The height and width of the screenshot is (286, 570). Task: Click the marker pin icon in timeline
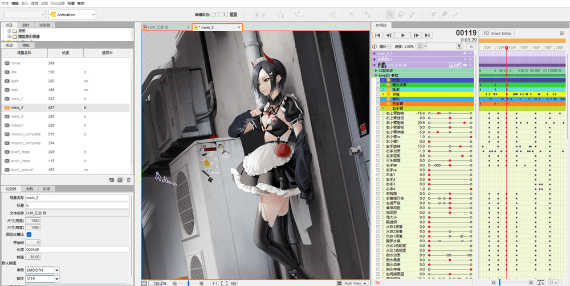point(460,47)
